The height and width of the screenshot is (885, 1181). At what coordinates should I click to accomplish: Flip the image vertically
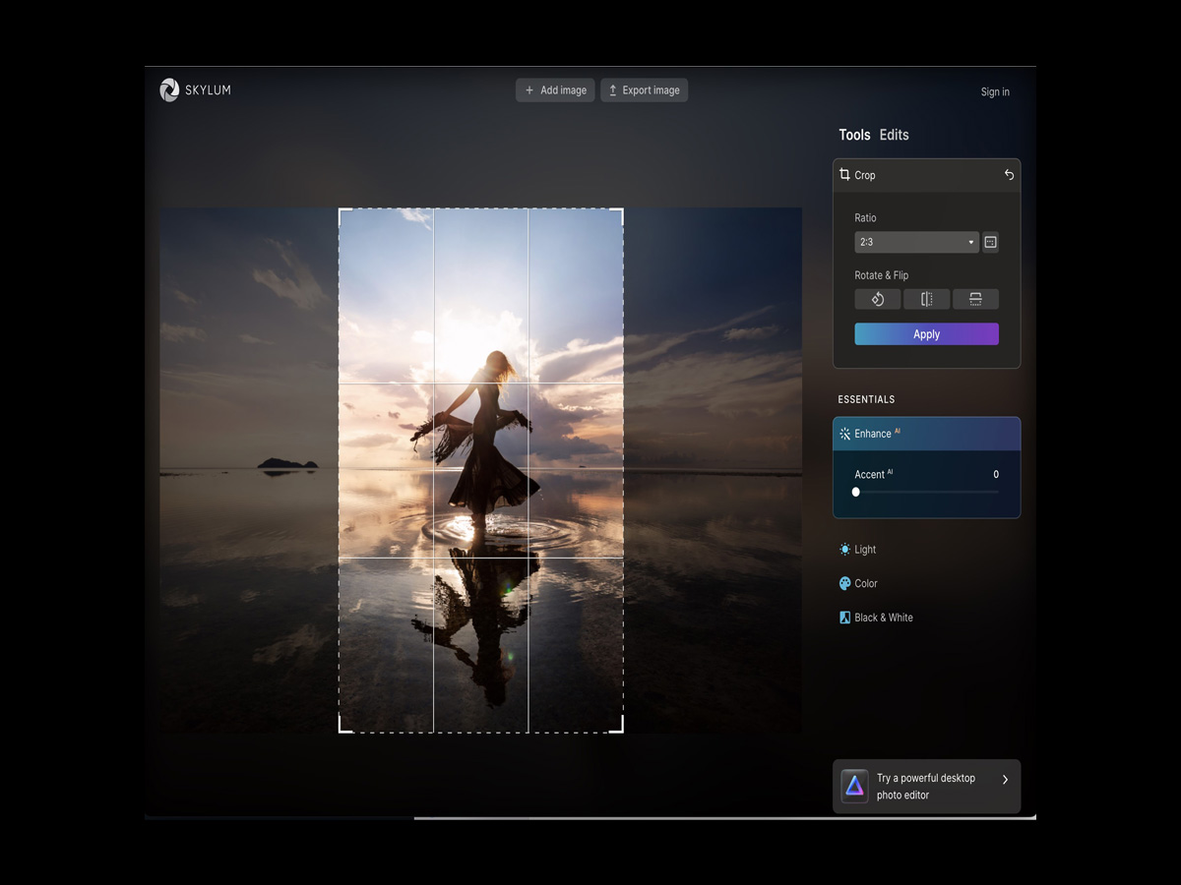[975, 299]
